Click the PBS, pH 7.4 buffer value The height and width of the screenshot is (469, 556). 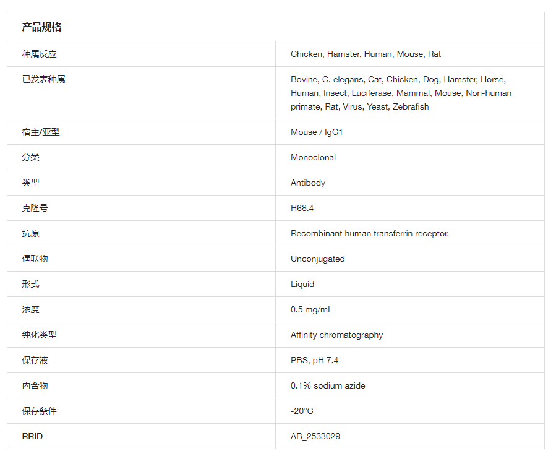point(314,361)
